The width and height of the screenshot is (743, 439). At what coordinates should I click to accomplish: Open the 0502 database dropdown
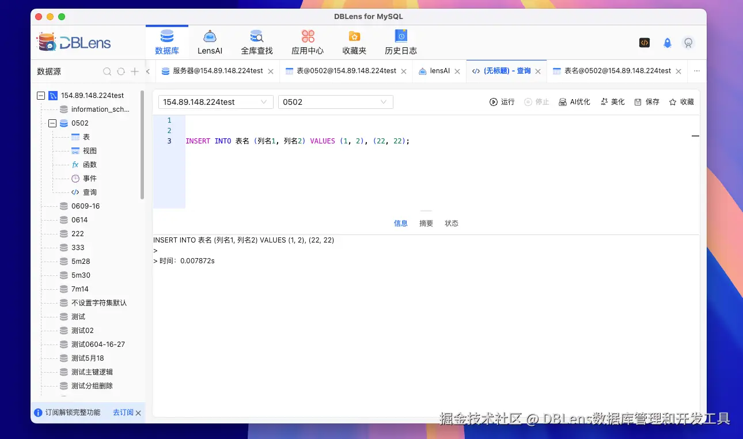336,102
